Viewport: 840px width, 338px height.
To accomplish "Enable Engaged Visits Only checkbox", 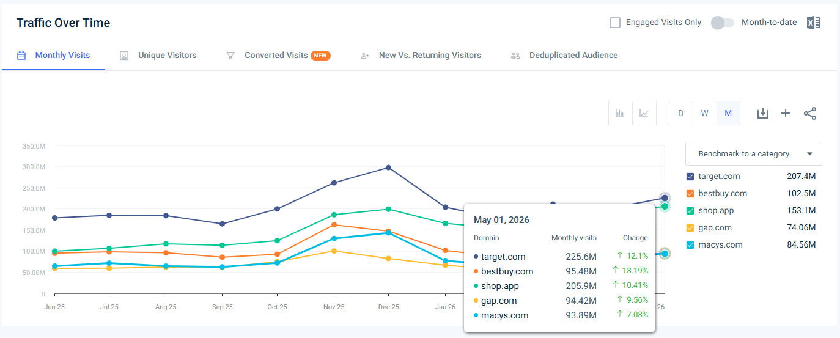I will pyautogui.click(x=615, y=23).
